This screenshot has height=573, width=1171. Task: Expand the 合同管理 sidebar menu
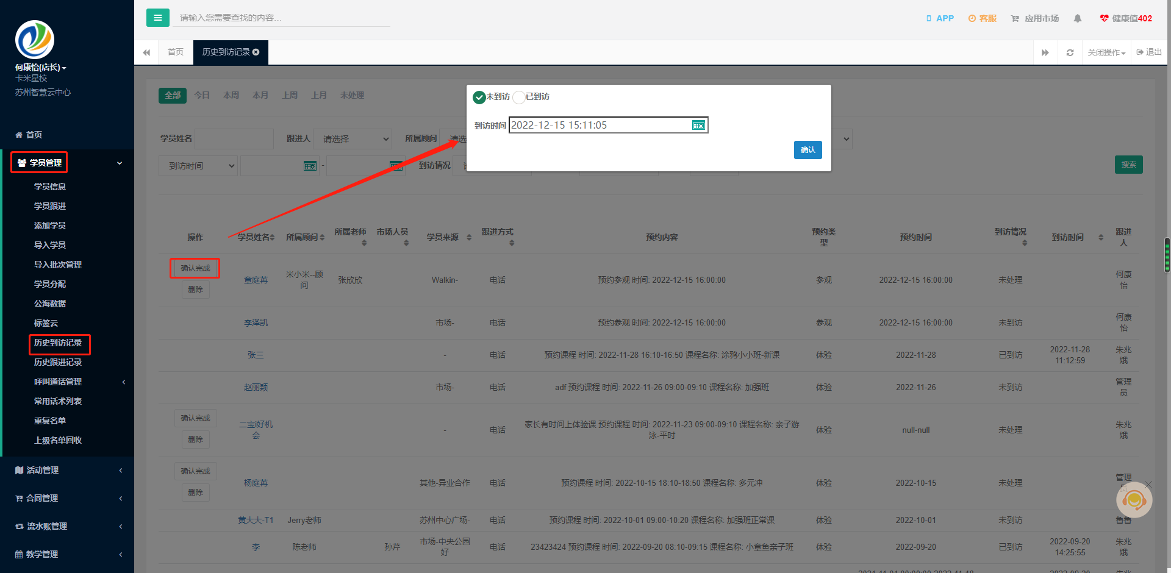tap(67, 498)
